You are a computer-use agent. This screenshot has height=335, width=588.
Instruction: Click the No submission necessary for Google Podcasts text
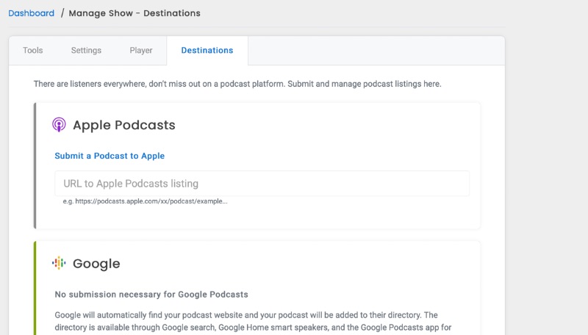[x=151, y=295]
